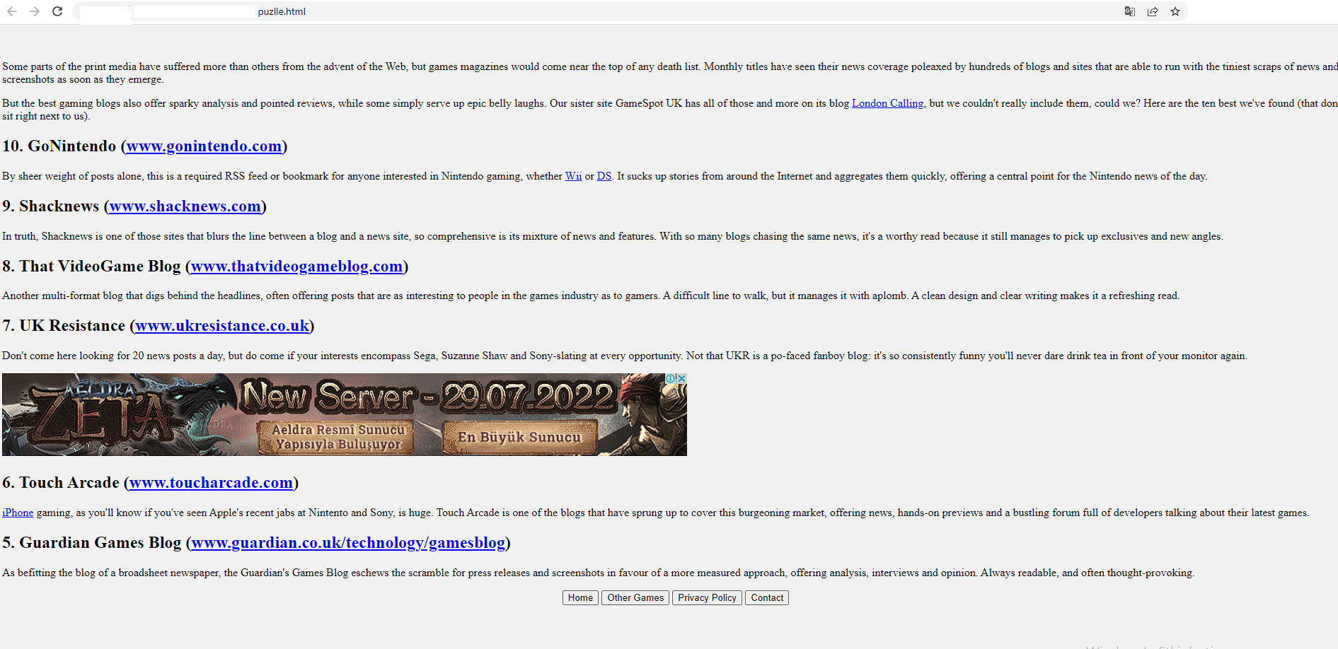The height and width of the screenshot is (649, 1338).
Task: Open www.toucharcade.com link
Action: [x=211, y=483]
